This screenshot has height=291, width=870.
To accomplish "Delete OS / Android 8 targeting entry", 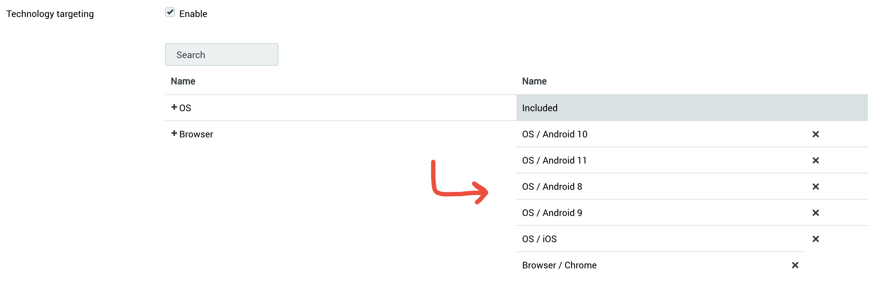I will click(x=815, y=187).
